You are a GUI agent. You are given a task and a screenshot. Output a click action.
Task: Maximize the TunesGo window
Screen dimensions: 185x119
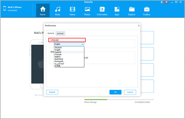tap(176, 2)
